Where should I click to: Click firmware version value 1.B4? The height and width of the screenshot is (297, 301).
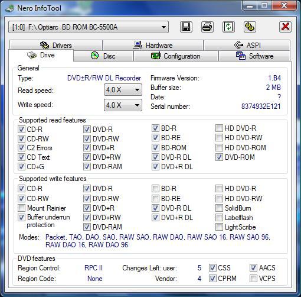(274, 78)
